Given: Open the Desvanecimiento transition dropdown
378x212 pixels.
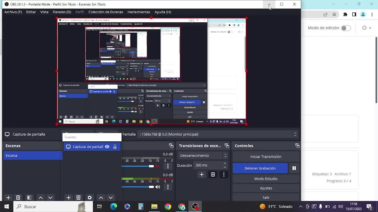Looking at the screenshot, I should point(203,155).
